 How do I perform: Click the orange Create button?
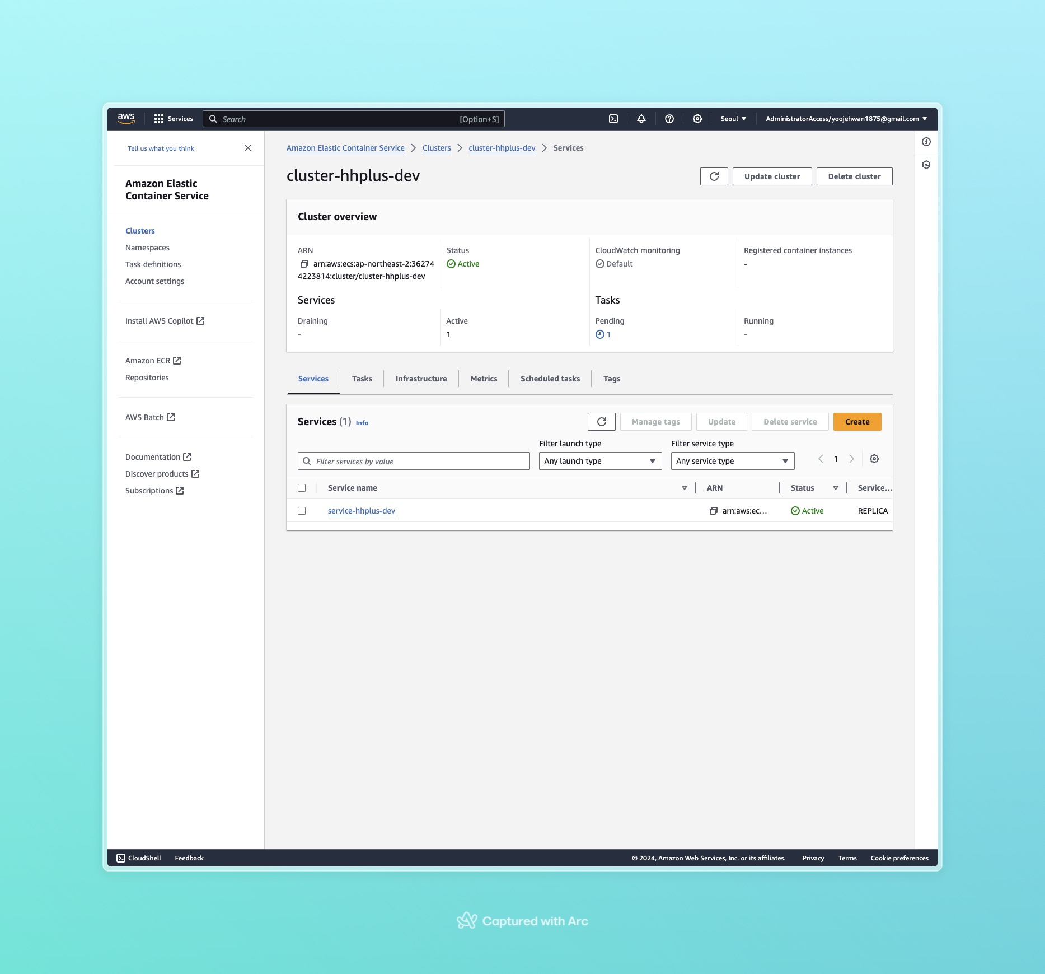click(x=857, y=422)
